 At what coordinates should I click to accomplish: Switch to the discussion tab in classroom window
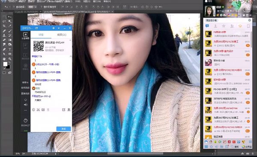[41, 35]
